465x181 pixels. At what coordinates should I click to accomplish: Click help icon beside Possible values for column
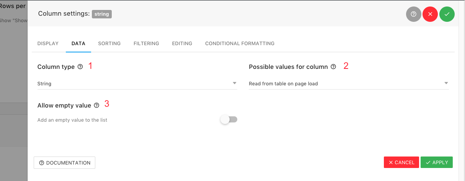tap(333, 67)
